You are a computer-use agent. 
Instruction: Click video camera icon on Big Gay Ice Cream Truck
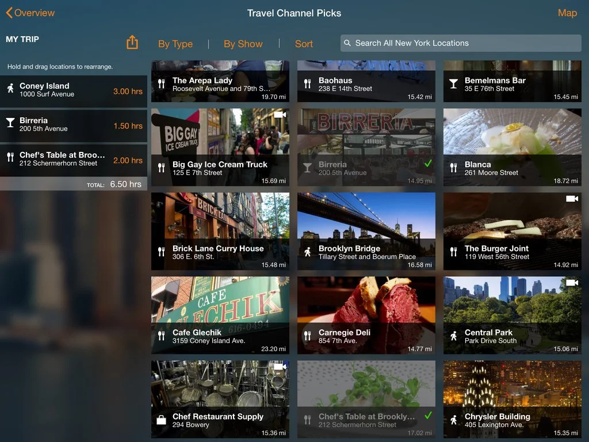tap(280, 115)
